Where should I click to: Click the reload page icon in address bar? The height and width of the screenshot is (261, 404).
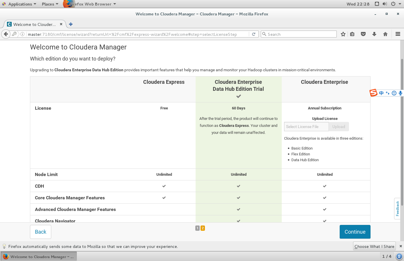(x=254, y=34)
